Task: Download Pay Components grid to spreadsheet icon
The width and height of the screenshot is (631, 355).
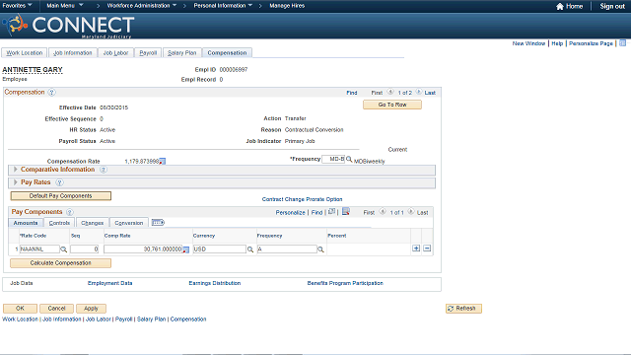Action: click(346, 211)
